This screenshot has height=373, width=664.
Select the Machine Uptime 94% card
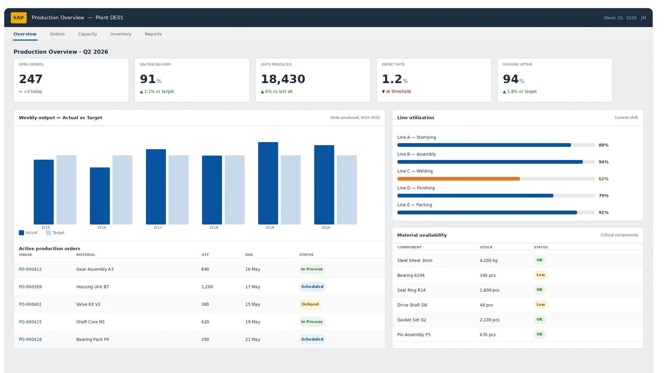coord(555,80)
